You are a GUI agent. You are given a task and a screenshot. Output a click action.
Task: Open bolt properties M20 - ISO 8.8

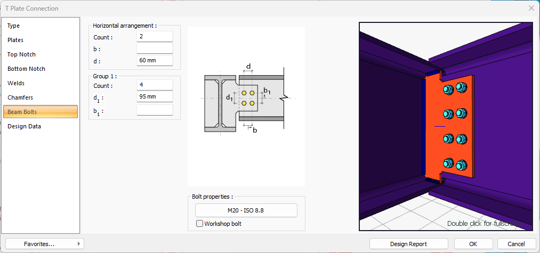pos(246,210)
